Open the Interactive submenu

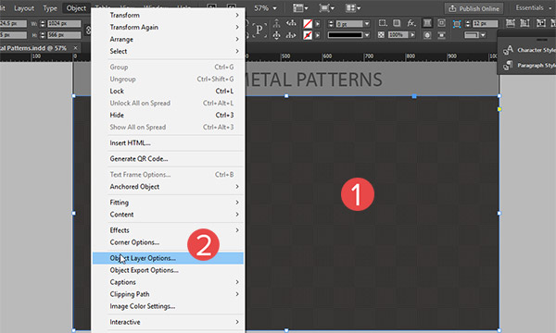click(x=168, y=322)
